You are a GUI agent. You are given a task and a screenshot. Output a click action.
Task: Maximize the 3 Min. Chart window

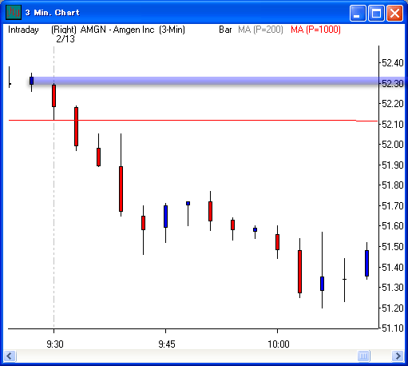(x=376, y=13)
